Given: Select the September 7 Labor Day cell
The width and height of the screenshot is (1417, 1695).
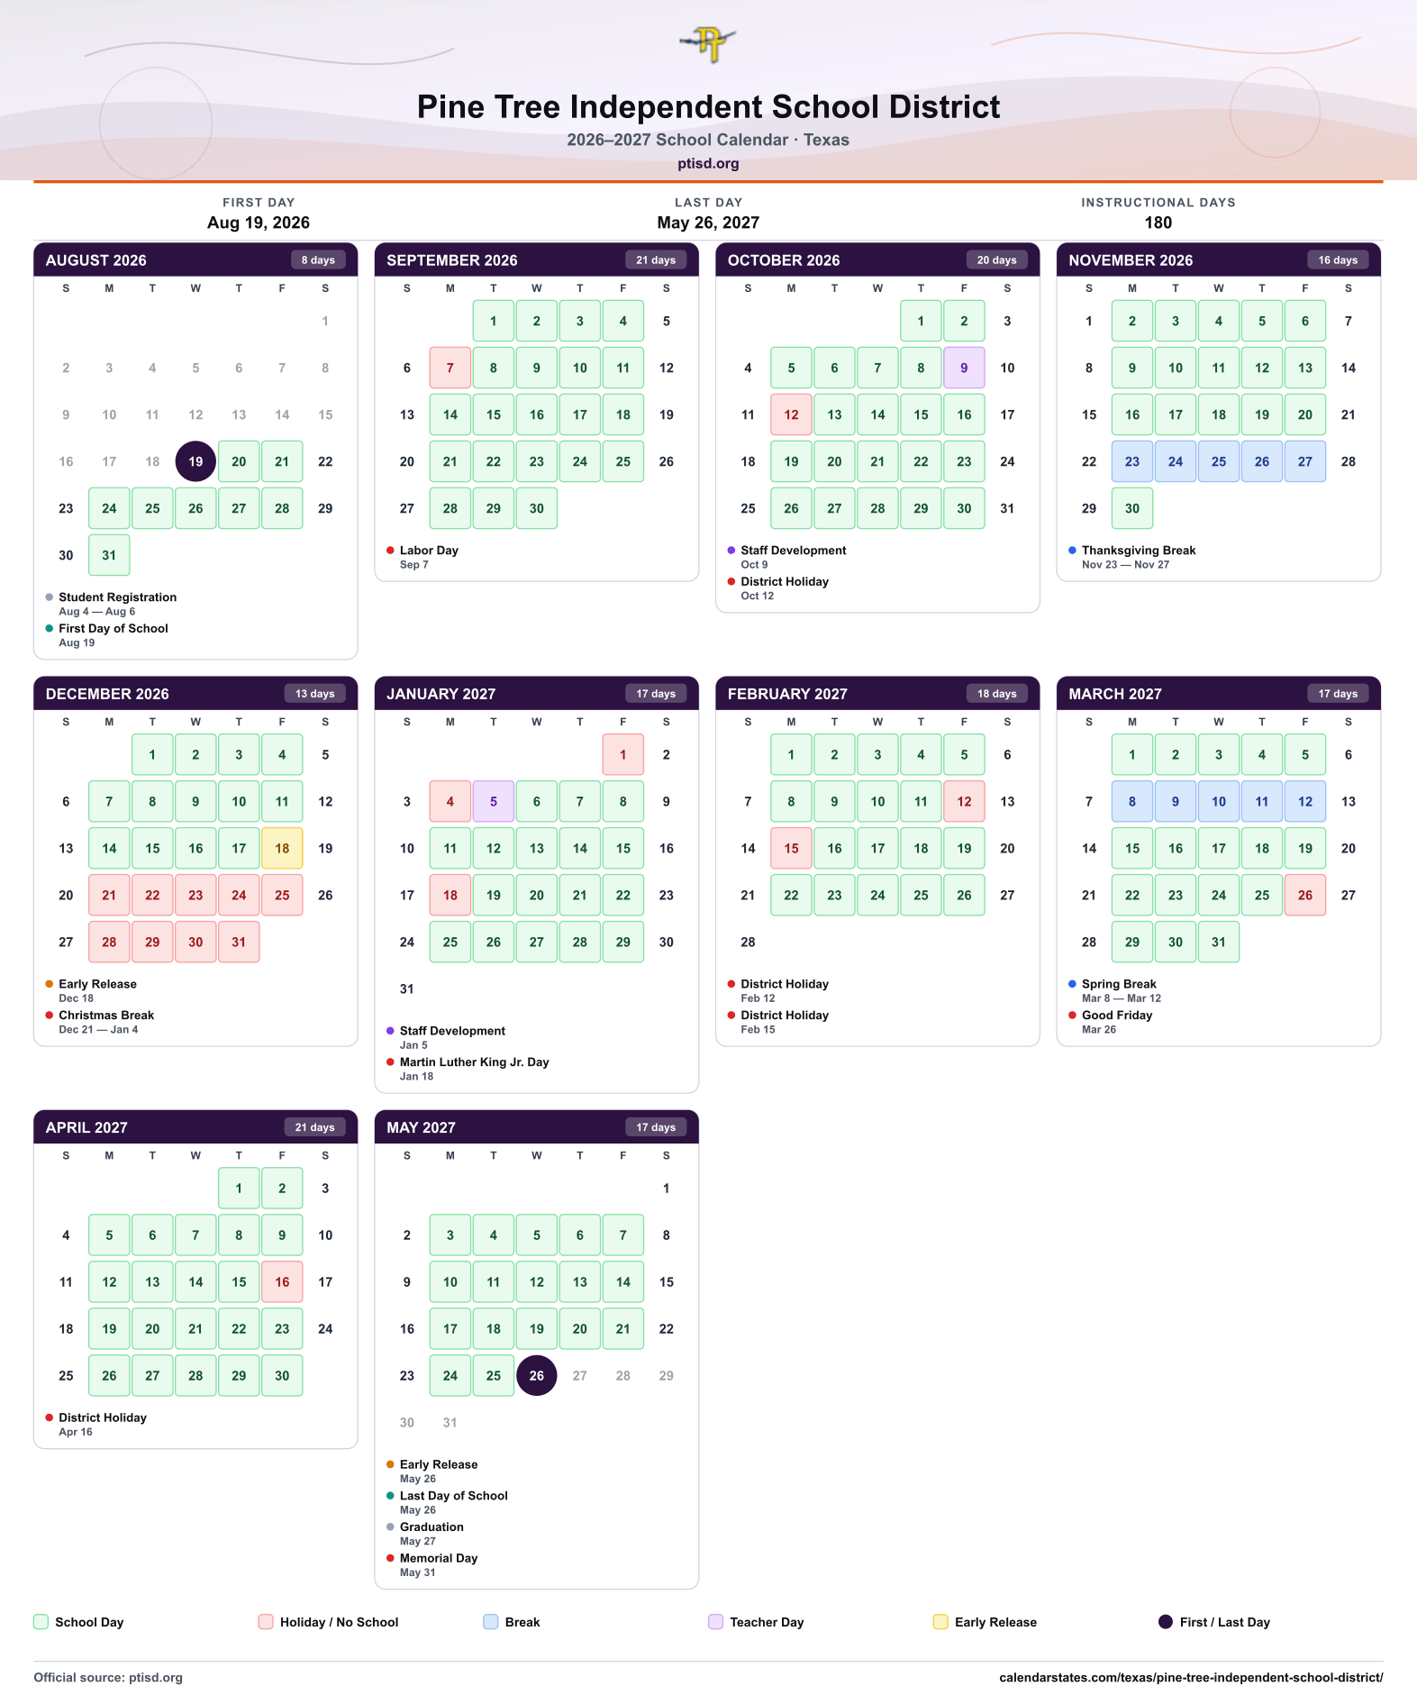Looking at the screenshot, I should pyautogui.click(x=450, y=368).
